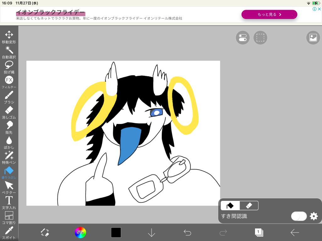This screenshot has width=322, height=241.
Task: Select the Text (文字入れ) tool
Action: click(9, 202)
